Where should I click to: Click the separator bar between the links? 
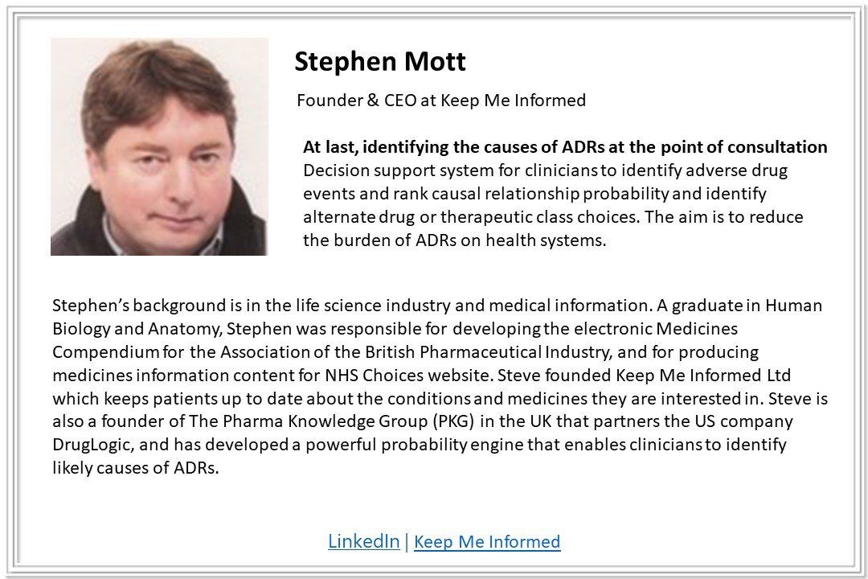point(407,541)
